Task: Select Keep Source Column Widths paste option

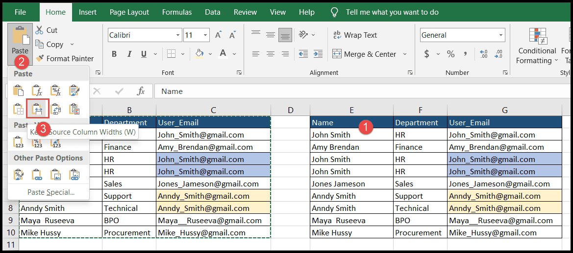Action: pyautogui.click(x=37, y=109)
